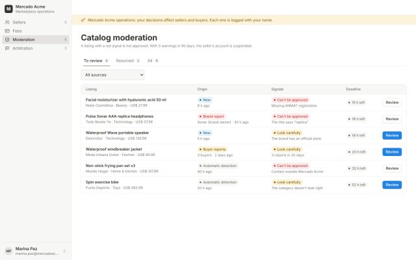Click Look carefully badge on exercise bike row
This screenshot has height=260, width=416.
[287, 182]
